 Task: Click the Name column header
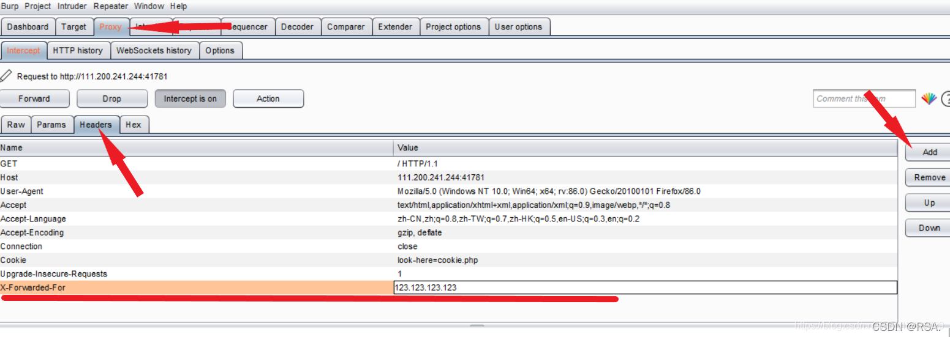pyautogui.click(x=196, y=147)
